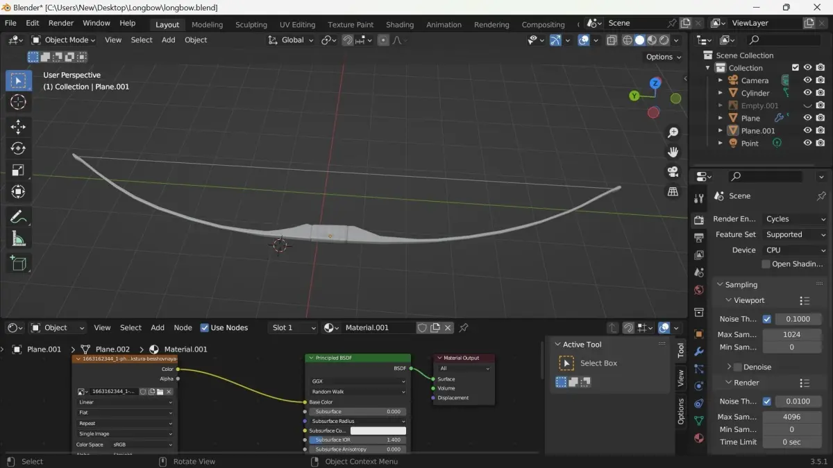
Task: Open the Global transform orientation dropdown
Action: coord(291,40)
